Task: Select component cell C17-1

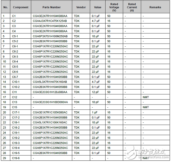Action: 21,112
